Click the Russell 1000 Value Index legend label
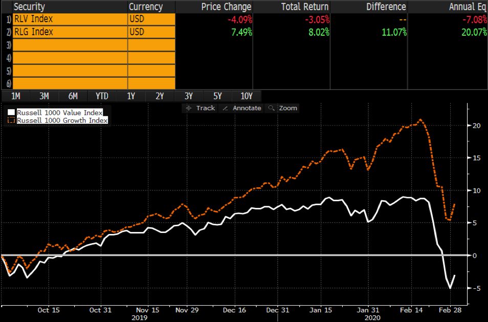Screen dimensions: 488x322 point(59,113)
